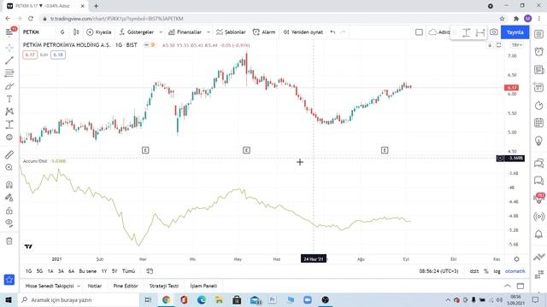Image resolution: width=547 pixels, height=307 pixels.
Task: Open the Pine Editör tab
Action: point(126,286)
